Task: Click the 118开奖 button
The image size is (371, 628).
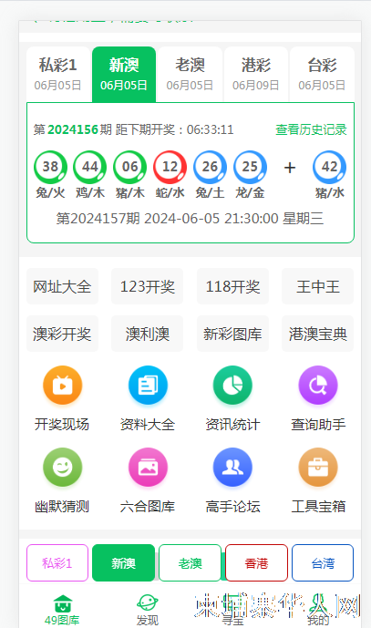Action: click(x=232, y=286)
